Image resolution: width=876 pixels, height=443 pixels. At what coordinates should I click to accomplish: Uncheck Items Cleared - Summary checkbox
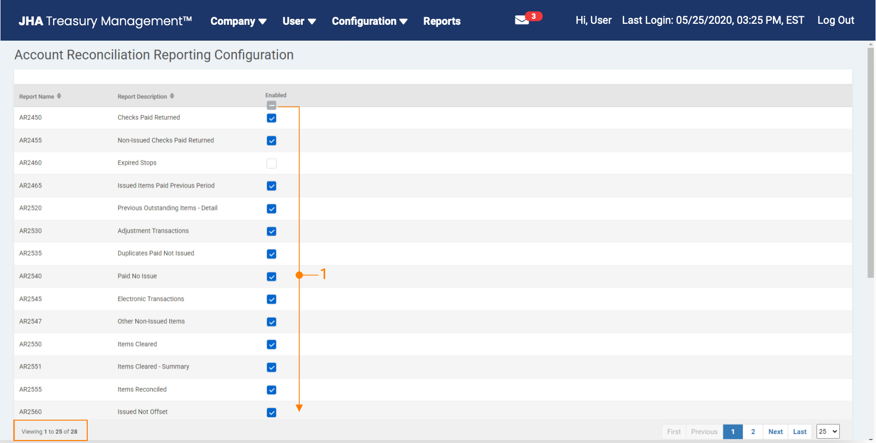point(272,367)
